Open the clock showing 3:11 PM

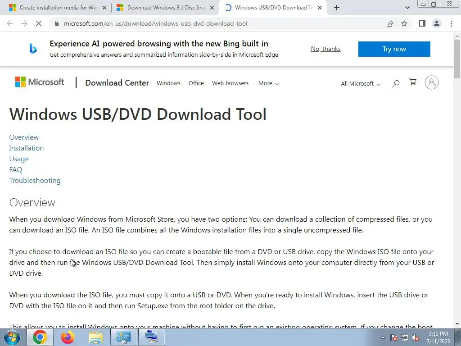[438, 337]
